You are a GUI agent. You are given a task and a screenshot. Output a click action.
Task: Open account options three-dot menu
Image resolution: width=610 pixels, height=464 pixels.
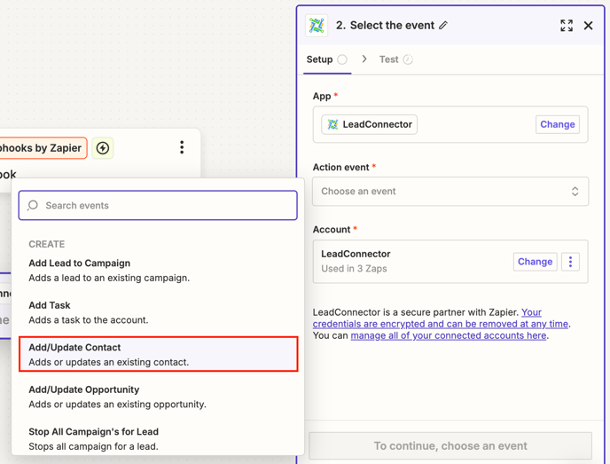571,262
